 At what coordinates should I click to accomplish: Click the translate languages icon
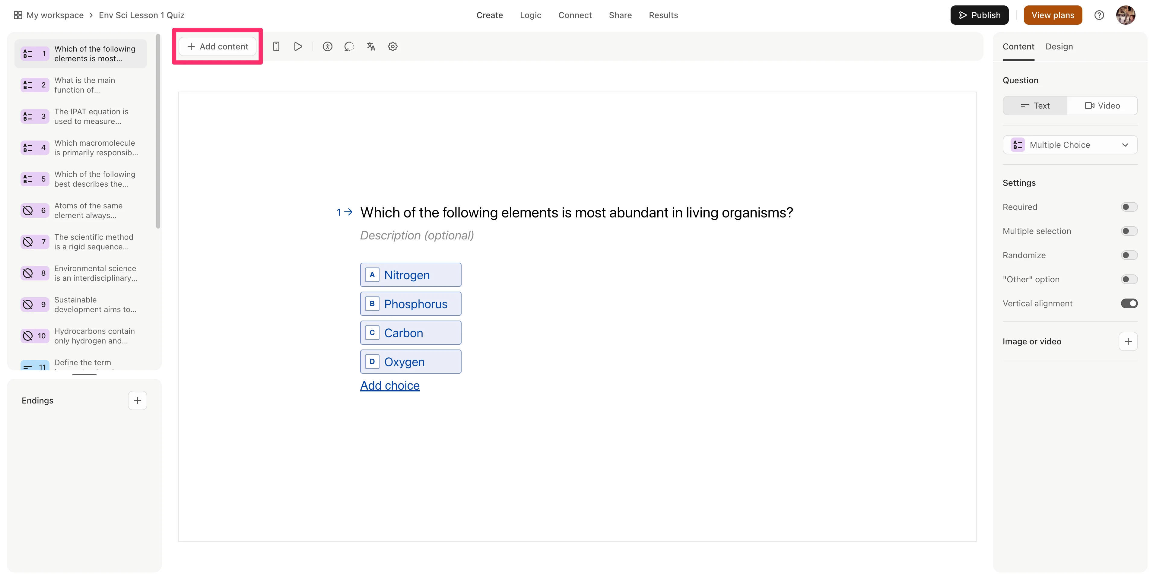[370, 46]
